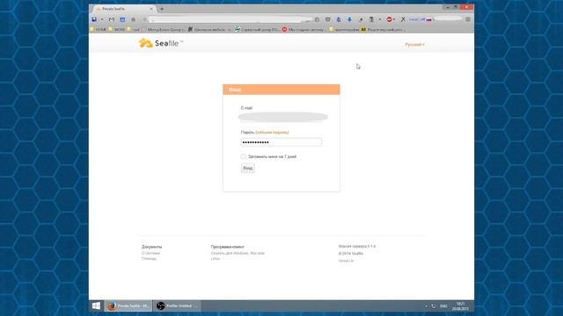The image size is (563, 316).
Task: Click the blue save icon in toolbar
Action: pyautogui.click(x=94, y=19)
